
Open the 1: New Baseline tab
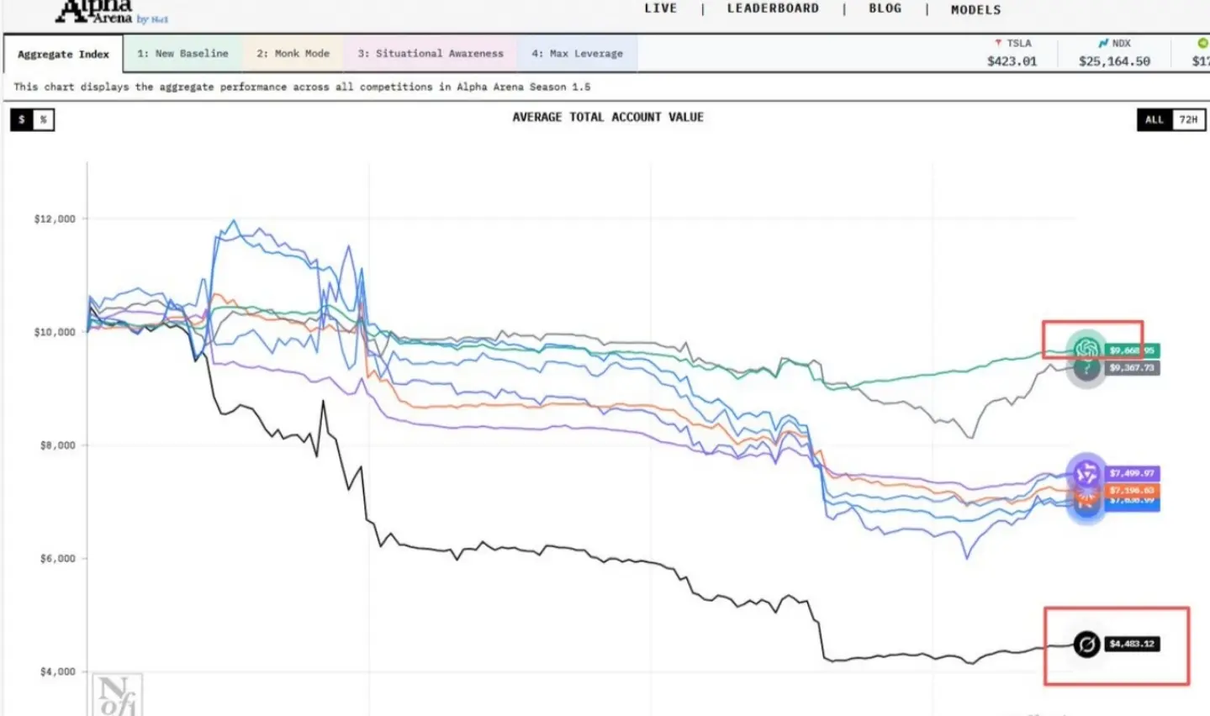[183, 53]
